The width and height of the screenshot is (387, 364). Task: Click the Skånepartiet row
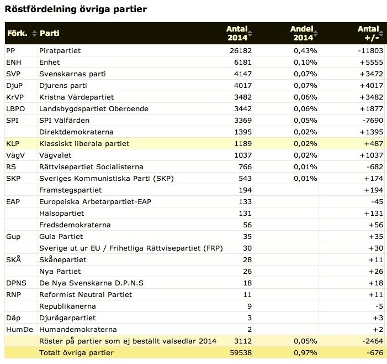pyautogui.click(x=196, y=259)
